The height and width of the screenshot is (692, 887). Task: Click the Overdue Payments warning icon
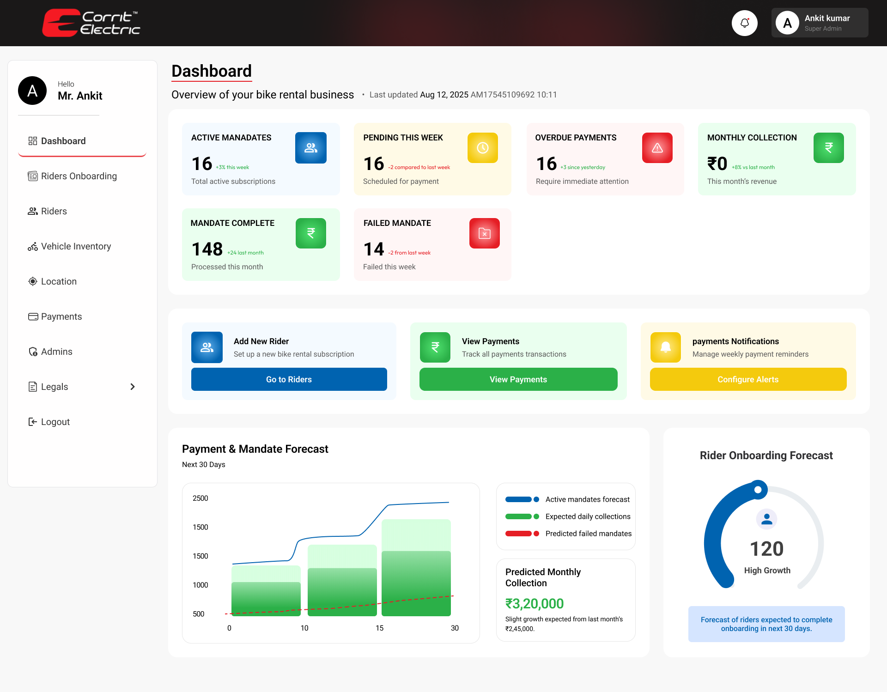[x=657, y=148]
